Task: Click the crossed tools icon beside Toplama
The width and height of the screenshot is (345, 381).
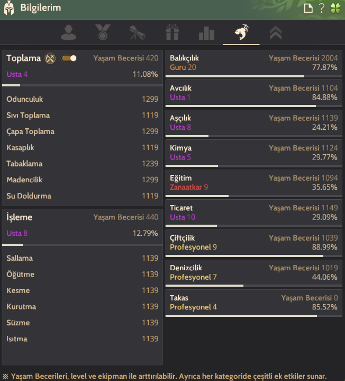Action: coord(50,58)
